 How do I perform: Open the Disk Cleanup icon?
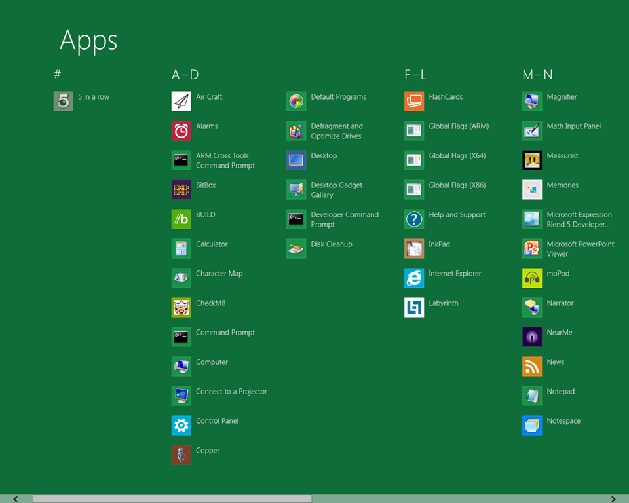[x=296, y=248]
